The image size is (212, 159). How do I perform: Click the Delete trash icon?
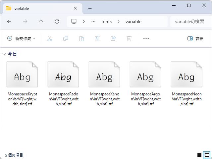point(129,38)
